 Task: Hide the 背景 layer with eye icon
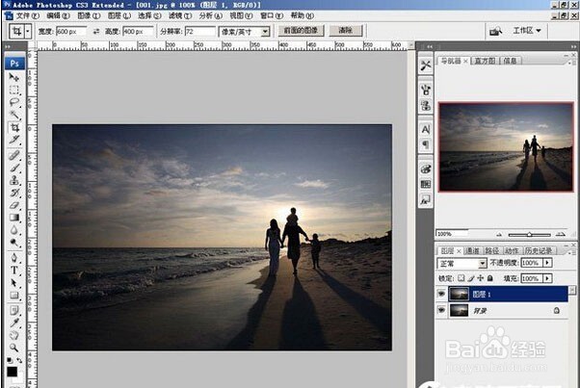[441, 310]
